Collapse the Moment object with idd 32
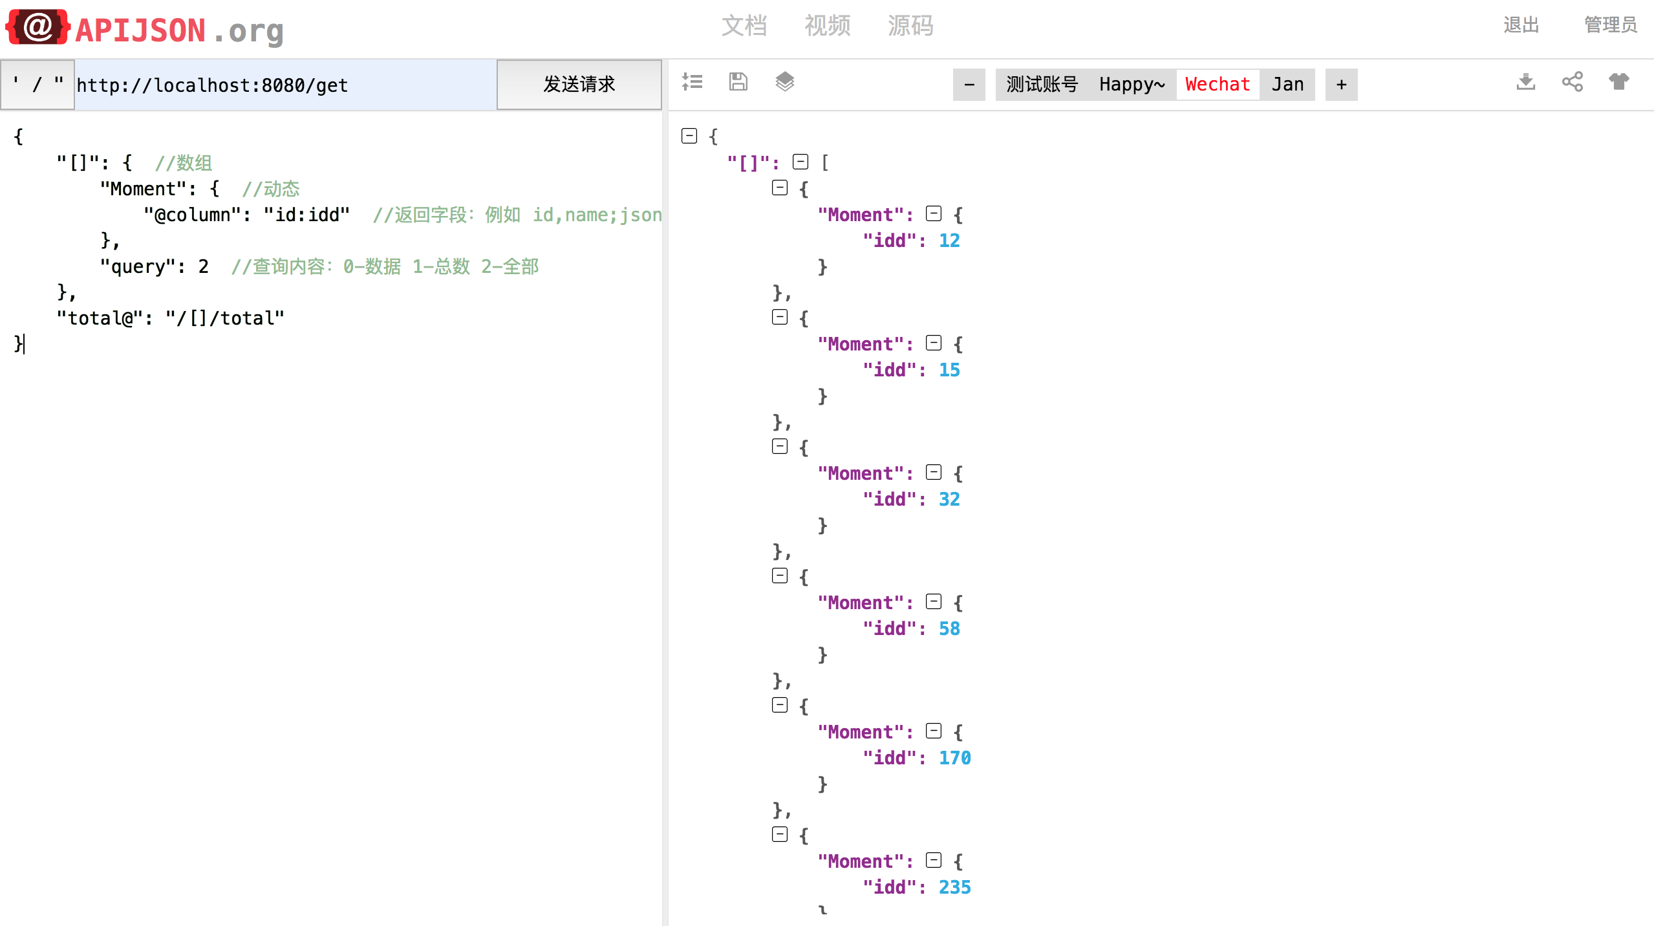The height and width of the screenshot is (926, 1654). (x=934, y=472)
